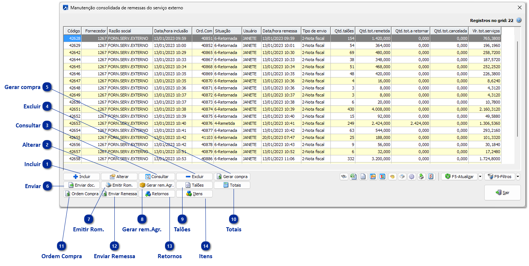This screenshot has height=266, width=529.
Task: Open the blue help icon beside record count
Action: (519, 20)
